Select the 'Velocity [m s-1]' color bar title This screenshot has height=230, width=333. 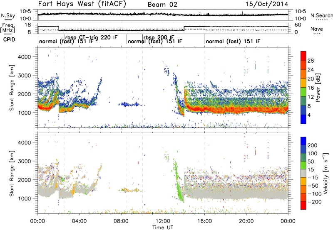326,173
